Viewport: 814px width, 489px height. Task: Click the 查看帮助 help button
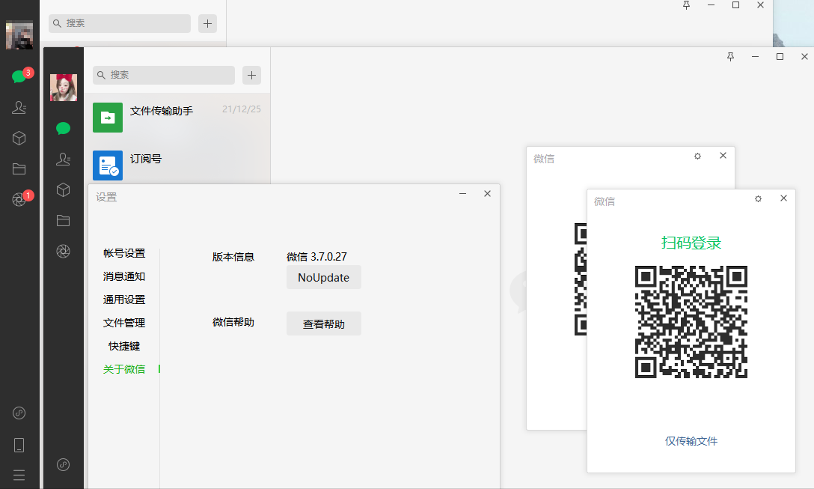coord(323,324)
